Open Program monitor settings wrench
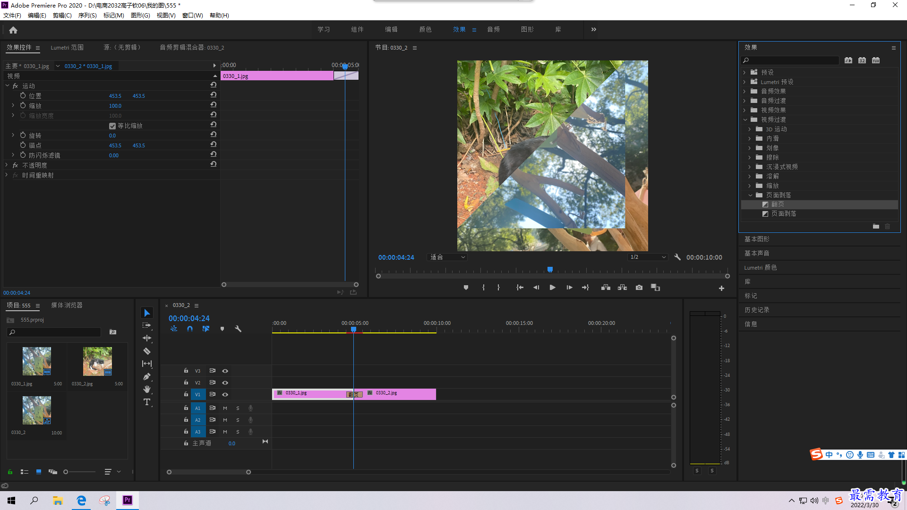Image resolution: width=907 pixels, height=510 pixels. [x=677, y=257]
